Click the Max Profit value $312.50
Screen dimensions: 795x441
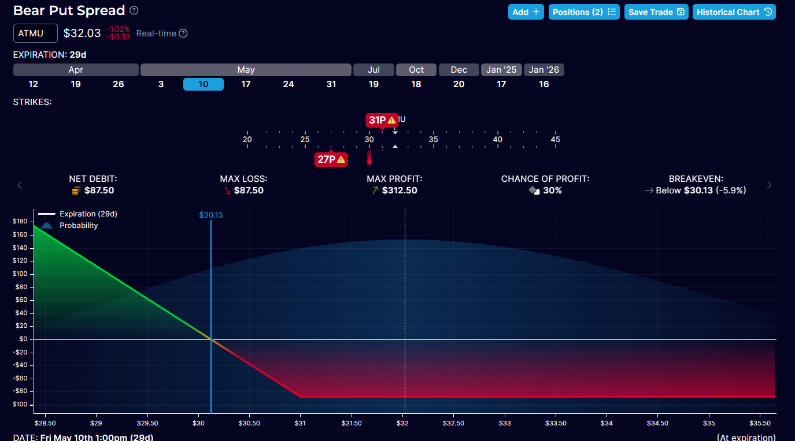(x=400, y=190)
